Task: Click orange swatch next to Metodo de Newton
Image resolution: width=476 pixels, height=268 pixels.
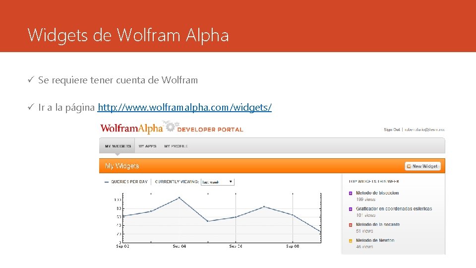Action: (x=351, y=241)
